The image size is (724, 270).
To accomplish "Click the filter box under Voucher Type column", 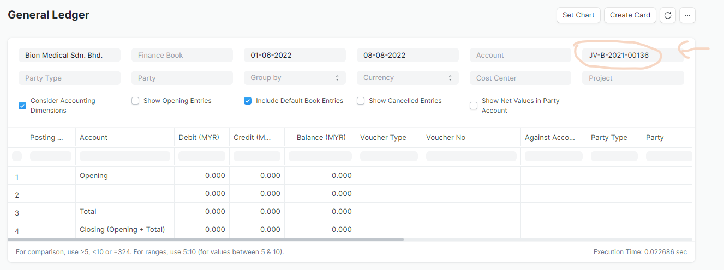I will coord(389,156).
